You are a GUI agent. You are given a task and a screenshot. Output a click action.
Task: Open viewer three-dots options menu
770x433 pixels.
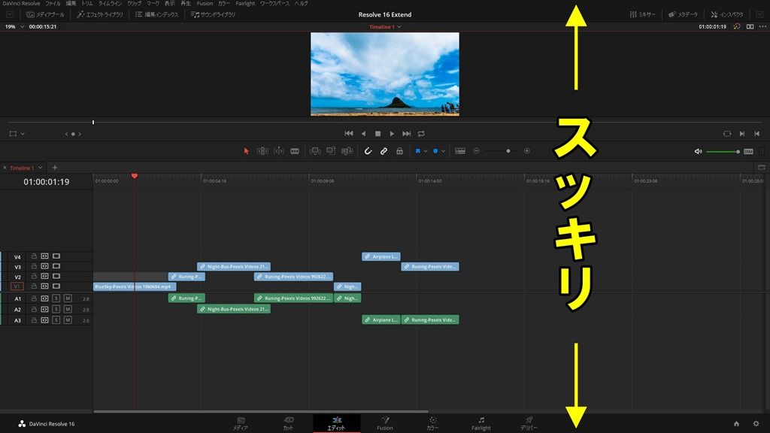click(x=762, y=26)
